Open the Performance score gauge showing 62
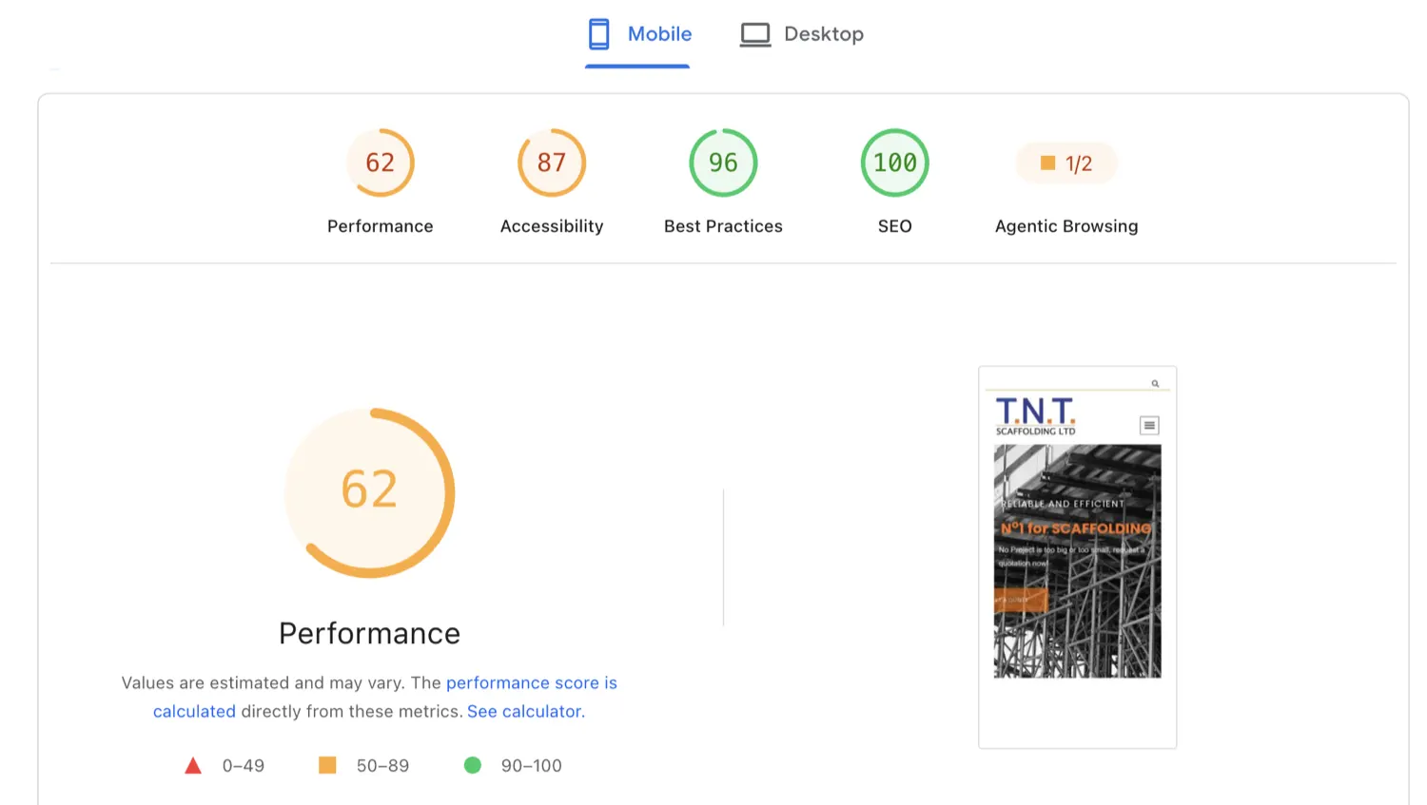 point(381,163)
